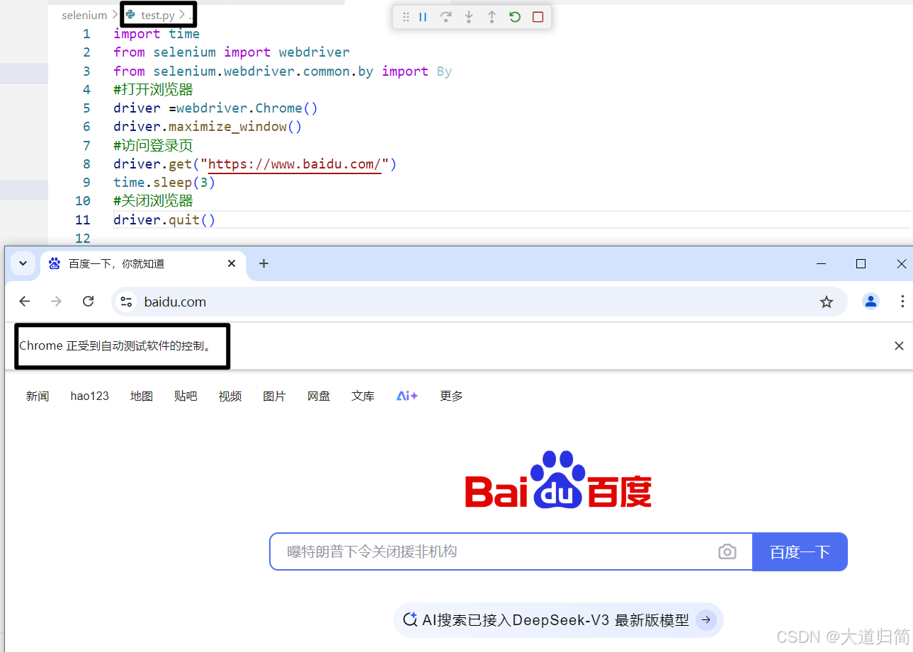This screenshot has height=652, width=913.
Task: Restart debugging with green circular arrow
Action: point(515,17)
